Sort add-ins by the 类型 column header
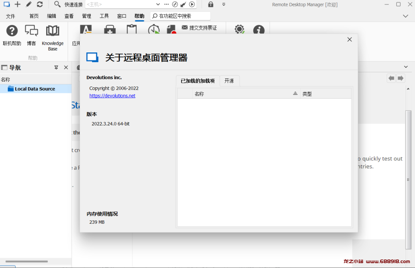Screen dimensions: 415x268 tap(326, 93)
